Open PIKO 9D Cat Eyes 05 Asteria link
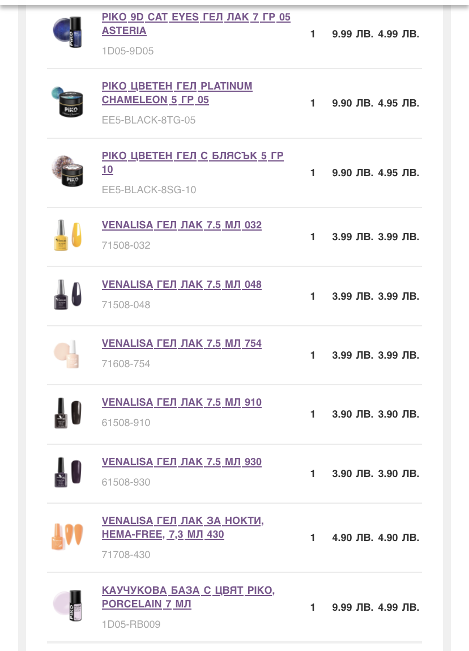469x651 pixels. 196,24
